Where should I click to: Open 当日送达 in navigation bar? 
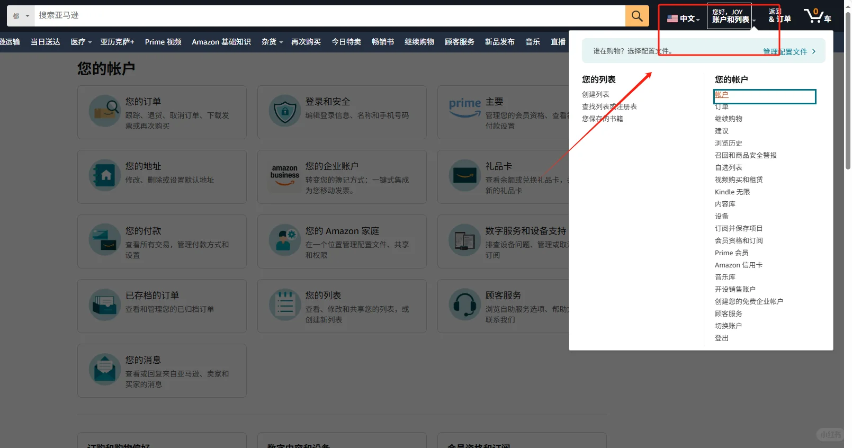[46, 42]
